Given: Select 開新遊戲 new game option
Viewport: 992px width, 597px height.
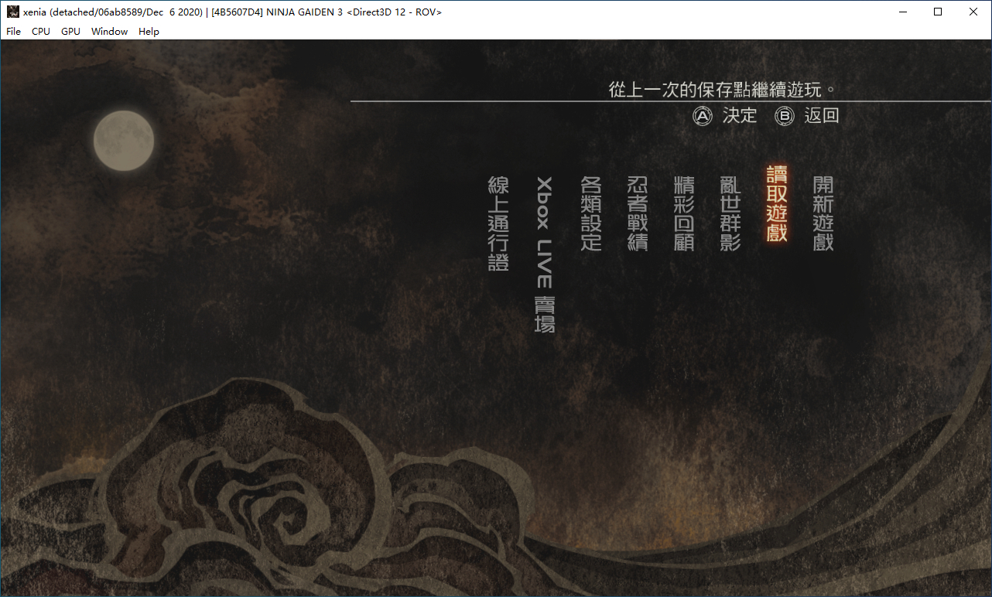Looking at the screenshot, I should point(823,213).
